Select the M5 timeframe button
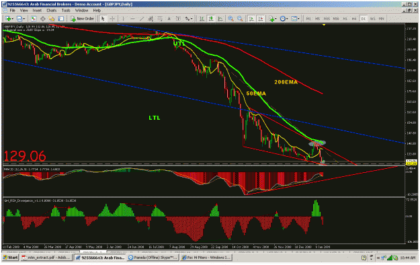This screenshot has width=420, height=265. point(317,19)
